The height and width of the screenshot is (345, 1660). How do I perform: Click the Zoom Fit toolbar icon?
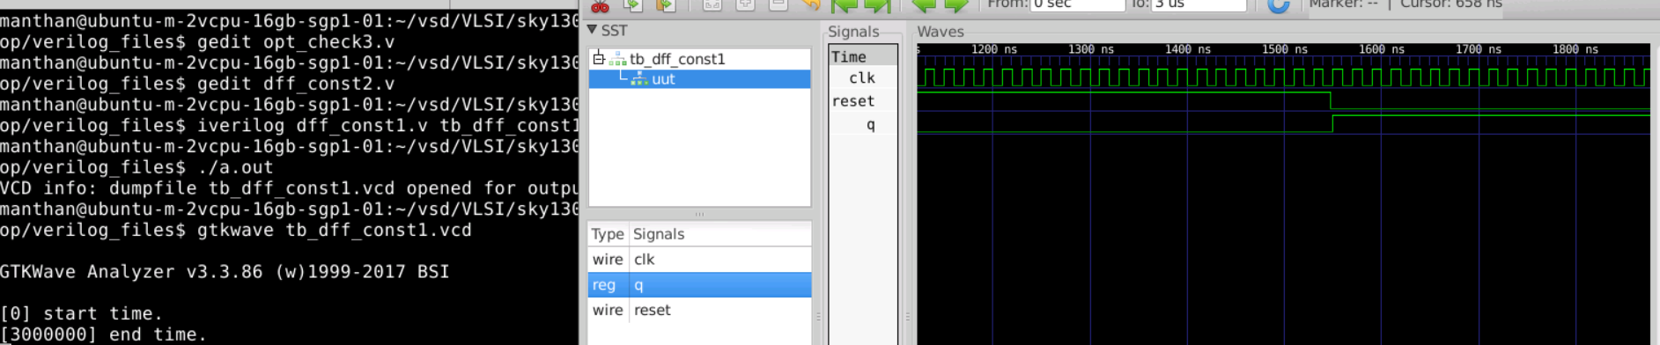click(712, 5)
